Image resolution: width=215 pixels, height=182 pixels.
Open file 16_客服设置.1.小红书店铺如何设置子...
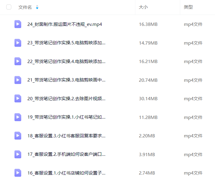66,173
